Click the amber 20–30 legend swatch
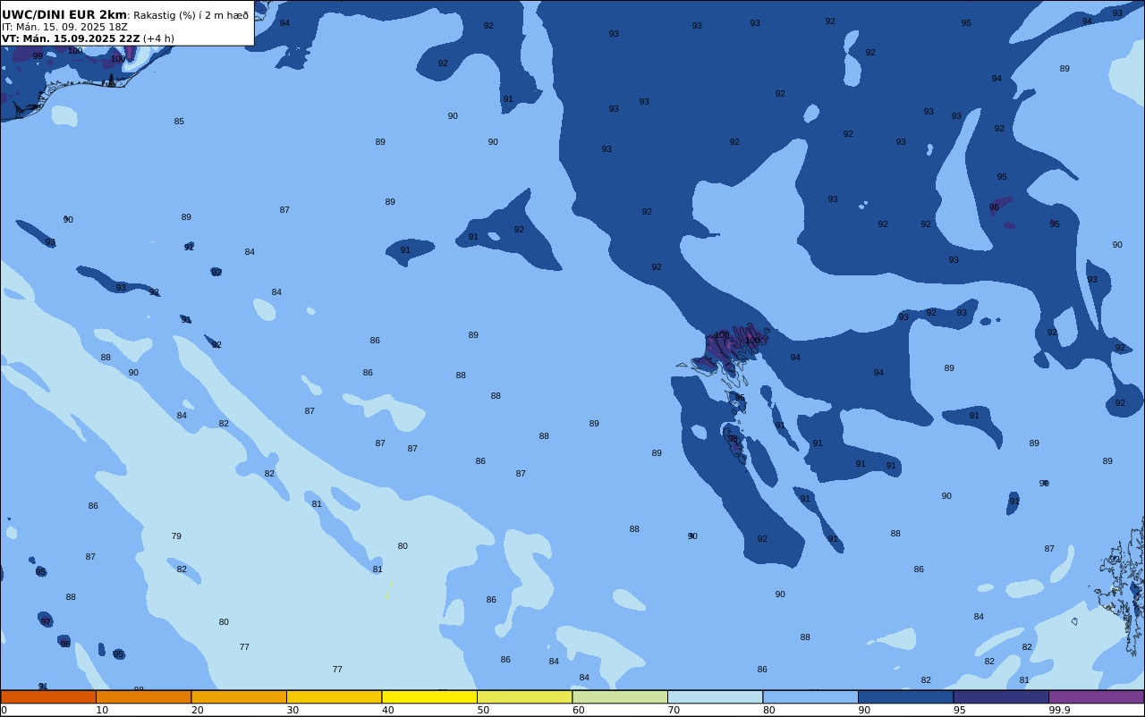 tap(239, 696)
